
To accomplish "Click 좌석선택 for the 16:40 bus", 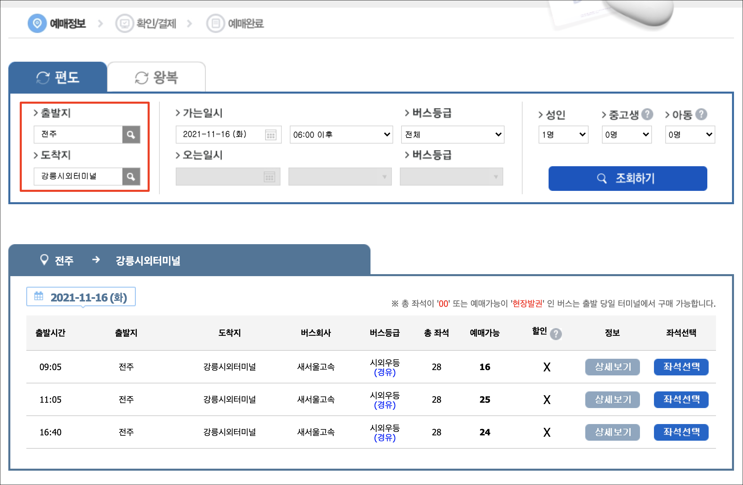I will point(681,432).
